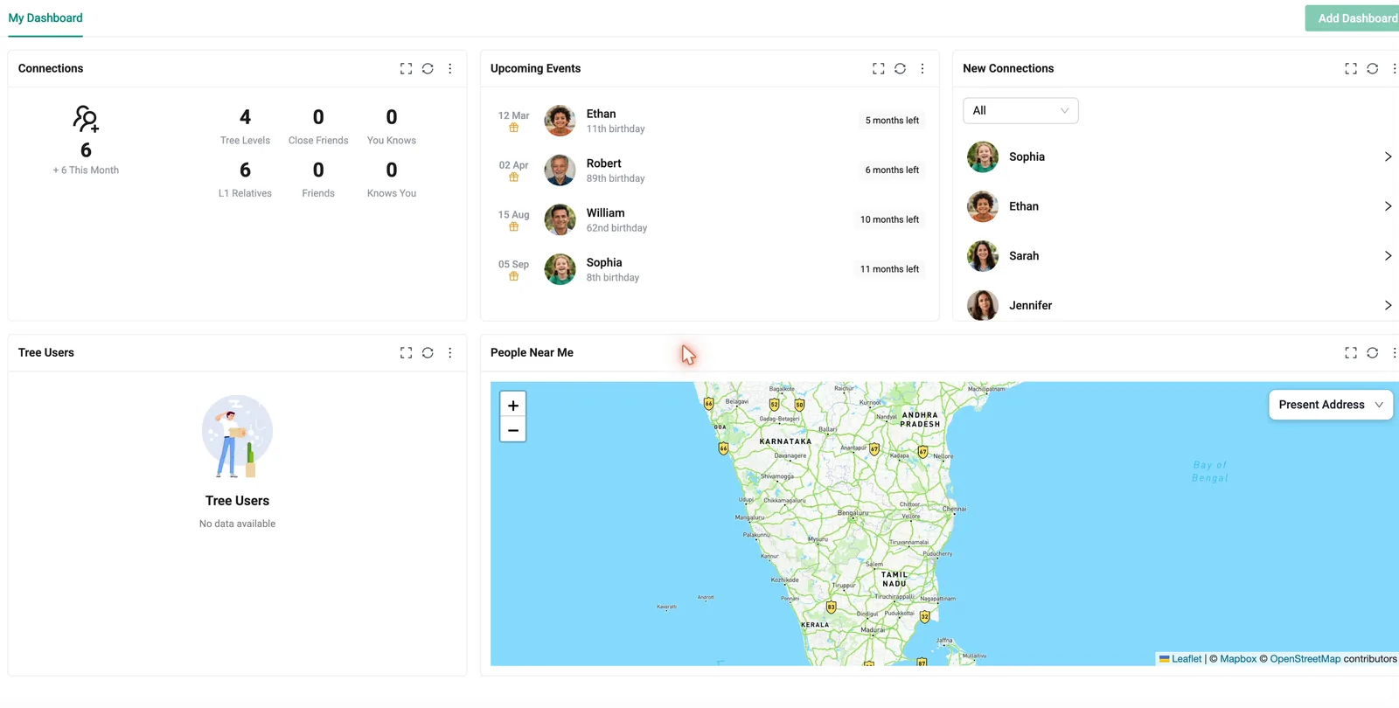Open the Leaflet attribution link

pyautogui.click(x=1187, y=659)
